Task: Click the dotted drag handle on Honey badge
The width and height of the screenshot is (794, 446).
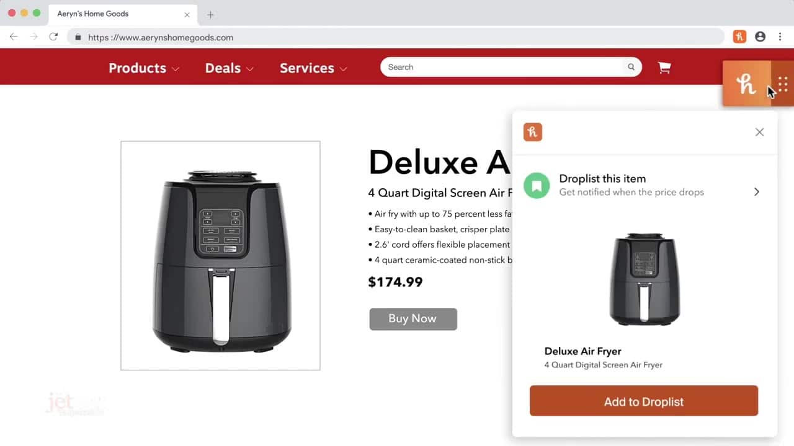Action: 783,84
